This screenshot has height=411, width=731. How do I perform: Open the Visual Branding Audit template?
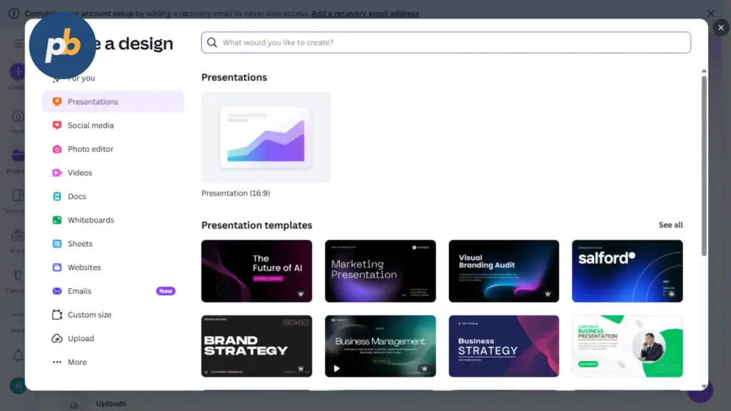tap(503, 271)
